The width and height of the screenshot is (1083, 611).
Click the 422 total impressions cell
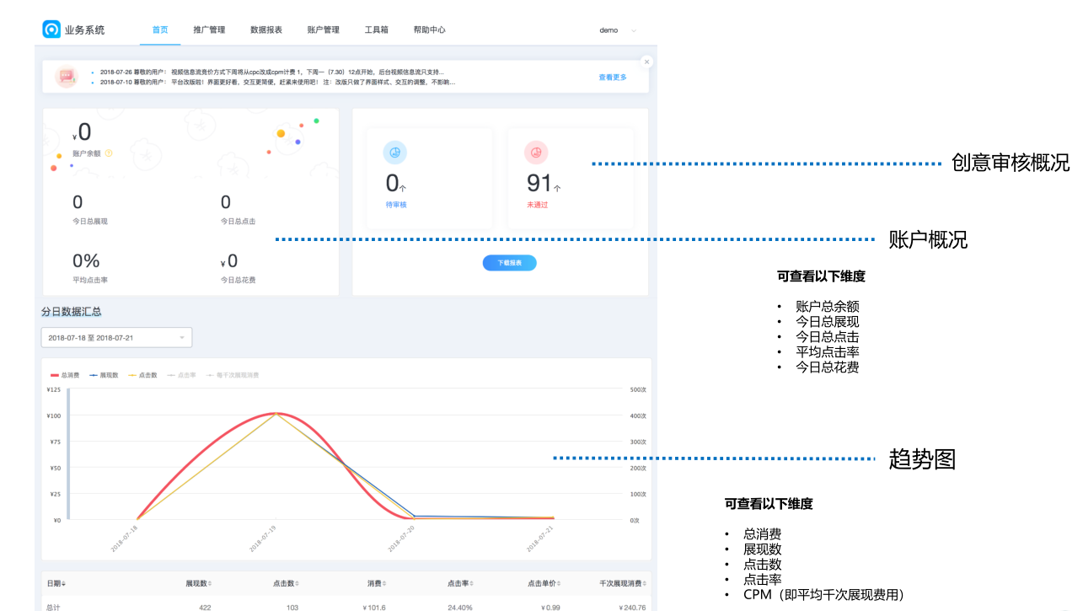pyautogui.click(x=205, y=607)
